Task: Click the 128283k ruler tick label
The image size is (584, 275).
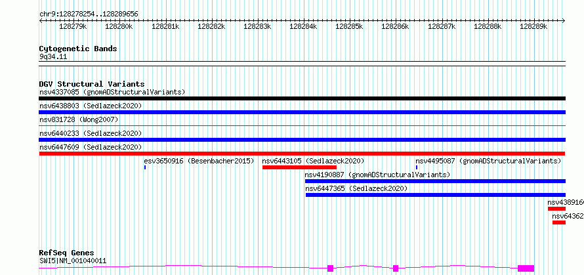Action: (x=257, y=26)
